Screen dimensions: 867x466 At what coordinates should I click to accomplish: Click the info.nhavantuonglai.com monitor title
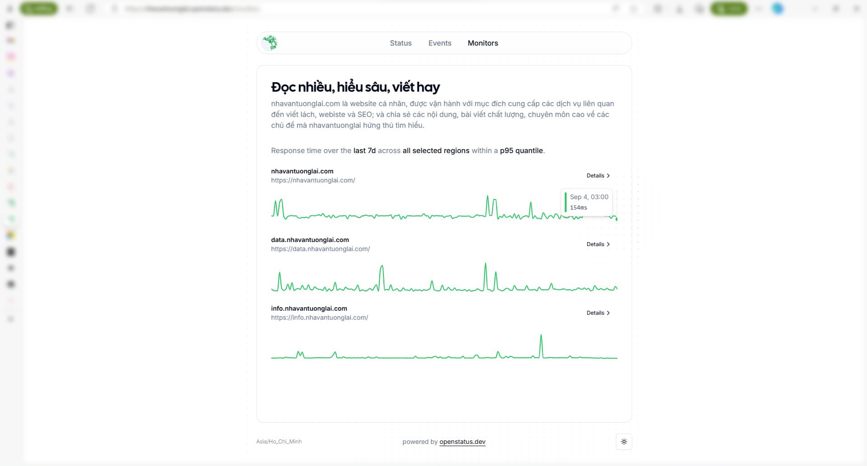click(x=309, y=308)
